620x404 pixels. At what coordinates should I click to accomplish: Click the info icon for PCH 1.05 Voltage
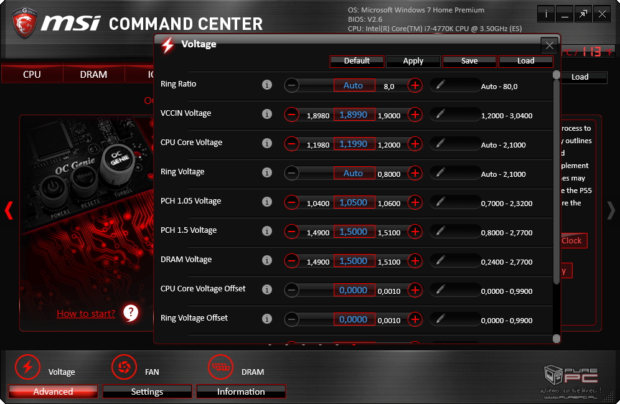(267, 202)
